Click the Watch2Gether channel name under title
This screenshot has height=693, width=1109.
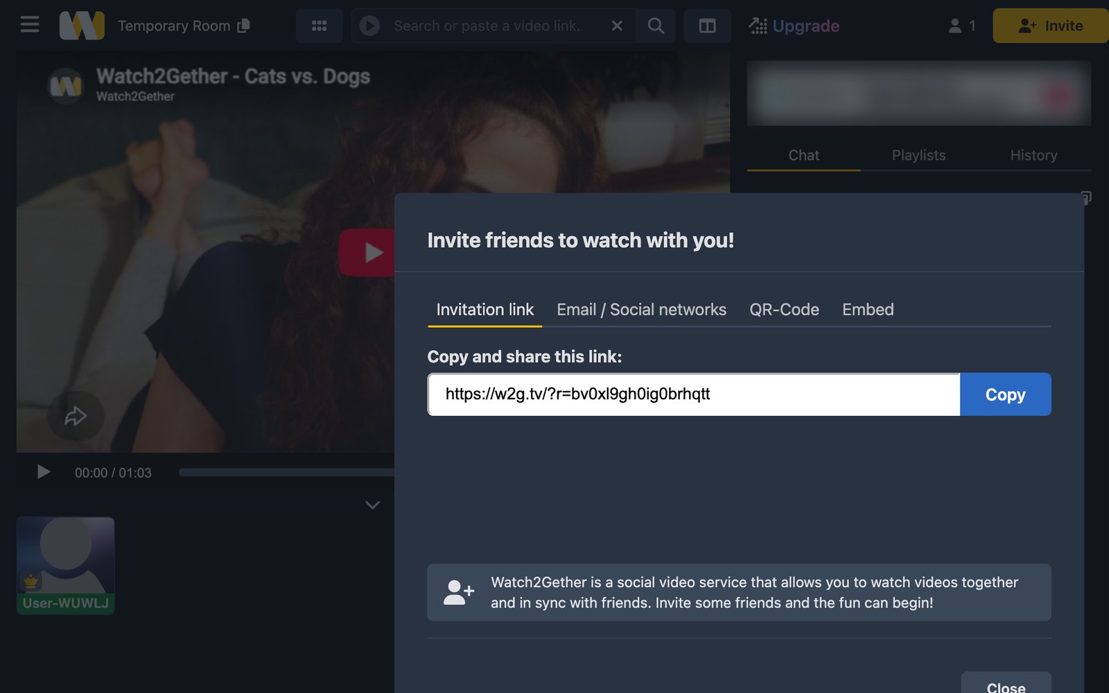135,96
